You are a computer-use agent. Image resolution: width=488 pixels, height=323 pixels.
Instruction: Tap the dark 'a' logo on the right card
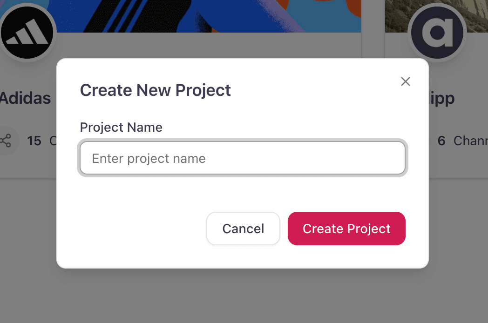pos(437,33)
